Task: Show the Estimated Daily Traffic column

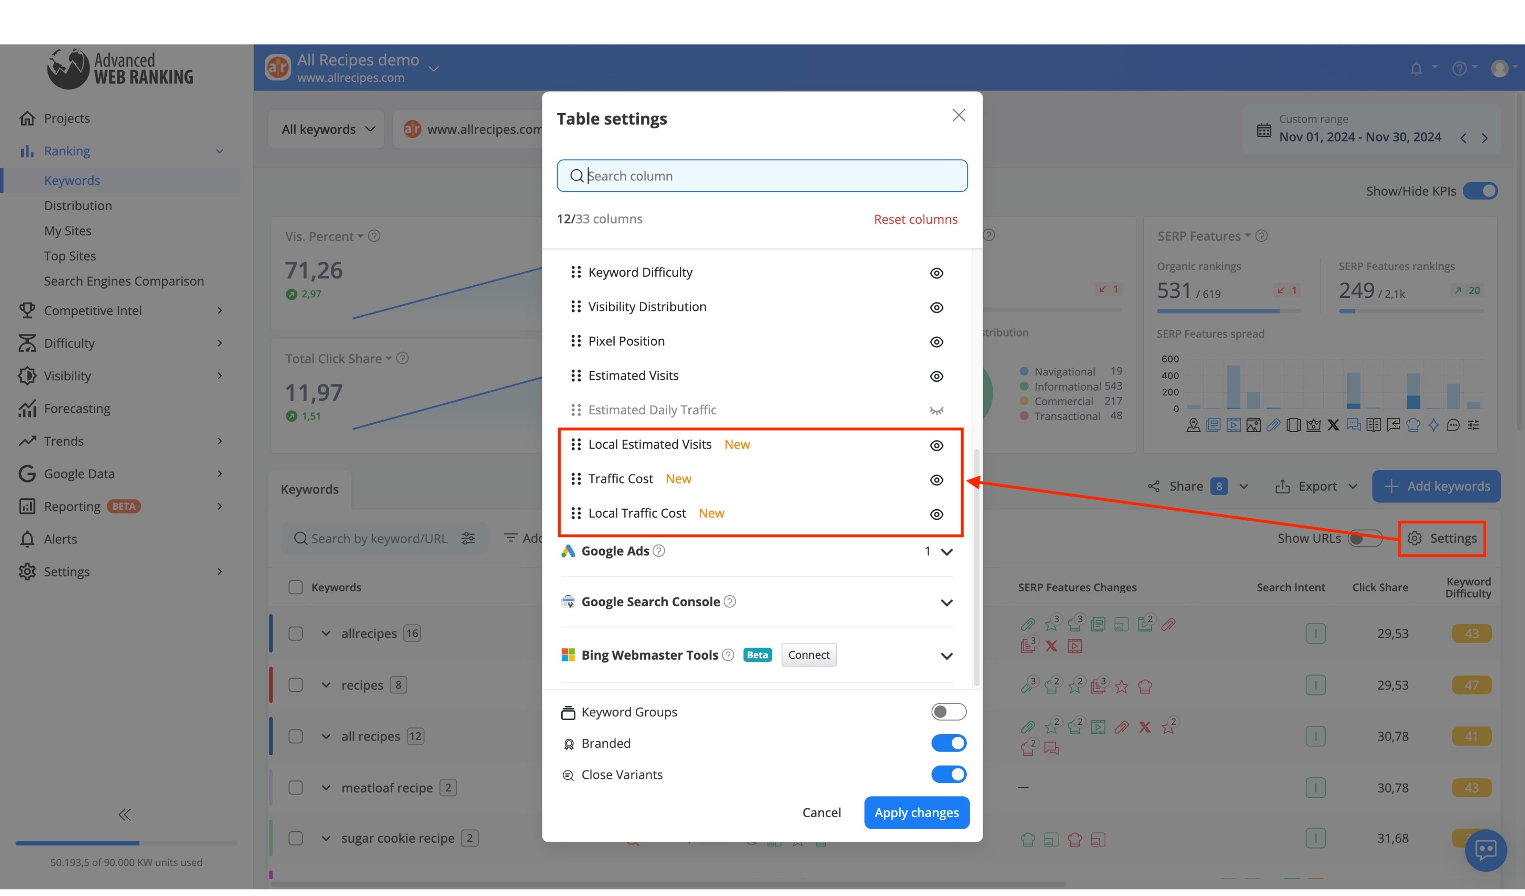Action: click(936, 411)
